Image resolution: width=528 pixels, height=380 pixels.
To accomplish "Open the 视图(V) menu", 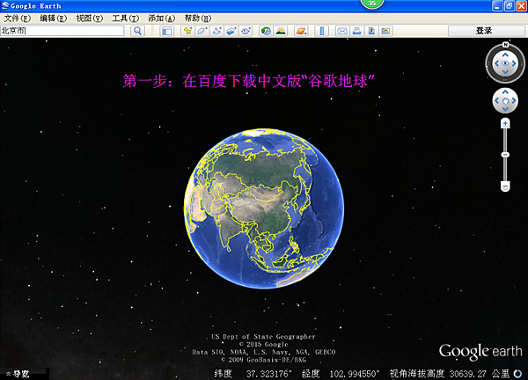I will 89,18.
